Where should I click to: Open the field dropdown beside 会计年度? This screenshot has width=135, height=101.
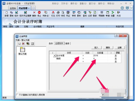55,56
